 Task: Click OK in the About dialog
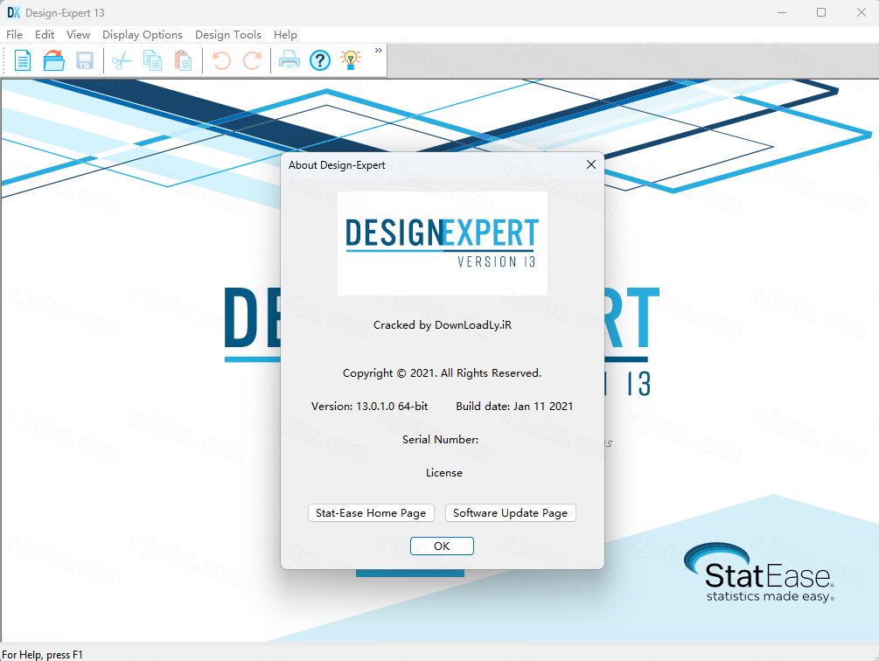point(442,546)
